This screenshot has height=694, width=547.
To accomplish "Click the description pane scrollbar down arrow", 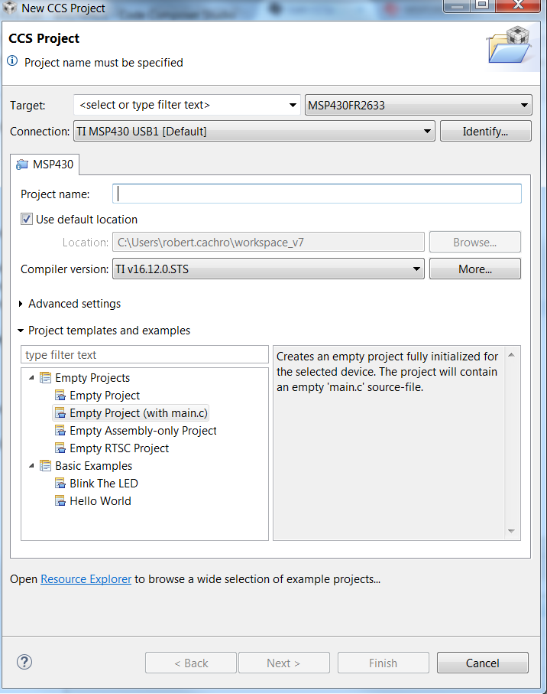I will [512, 531].
